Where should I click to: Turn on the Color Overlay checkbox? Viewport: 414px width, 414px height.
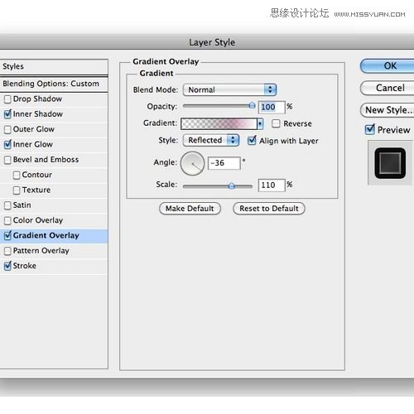[7, 220]
